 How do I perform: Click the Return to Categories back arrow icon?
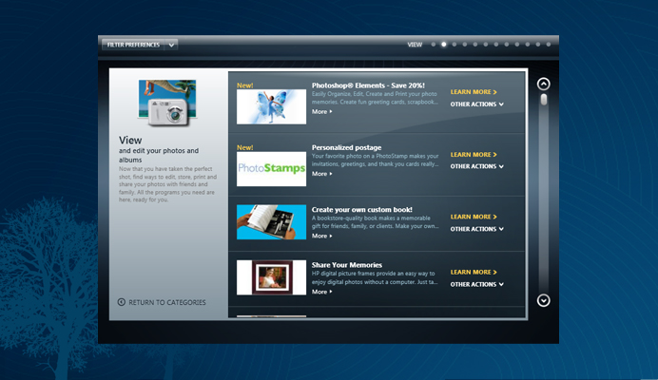pyautogui.click(x=122, y=302)
